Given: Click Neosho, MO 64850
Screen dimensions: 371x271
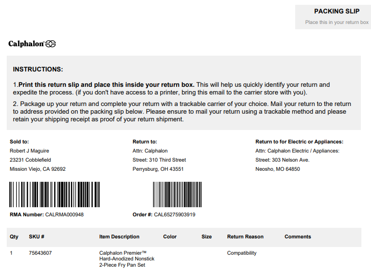Looking at the screenshot, I should pyautogui.click(x=277, y=169).
